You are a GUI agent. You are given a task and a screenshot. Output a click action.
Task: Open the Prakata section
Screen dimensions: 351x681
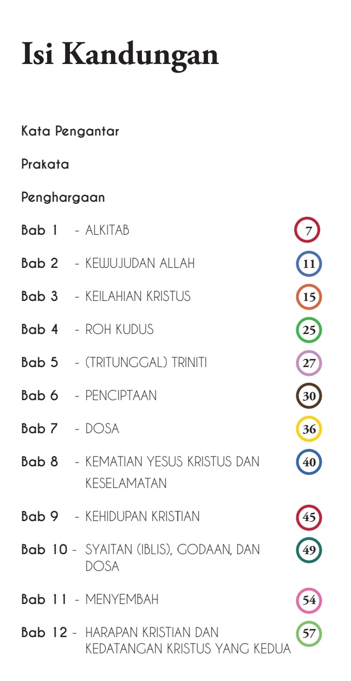45,164
